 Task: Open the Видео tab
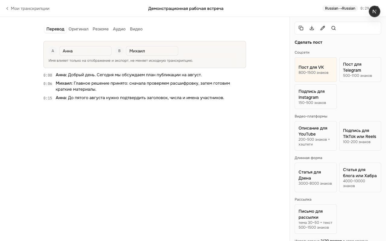(x=136, y=29)
